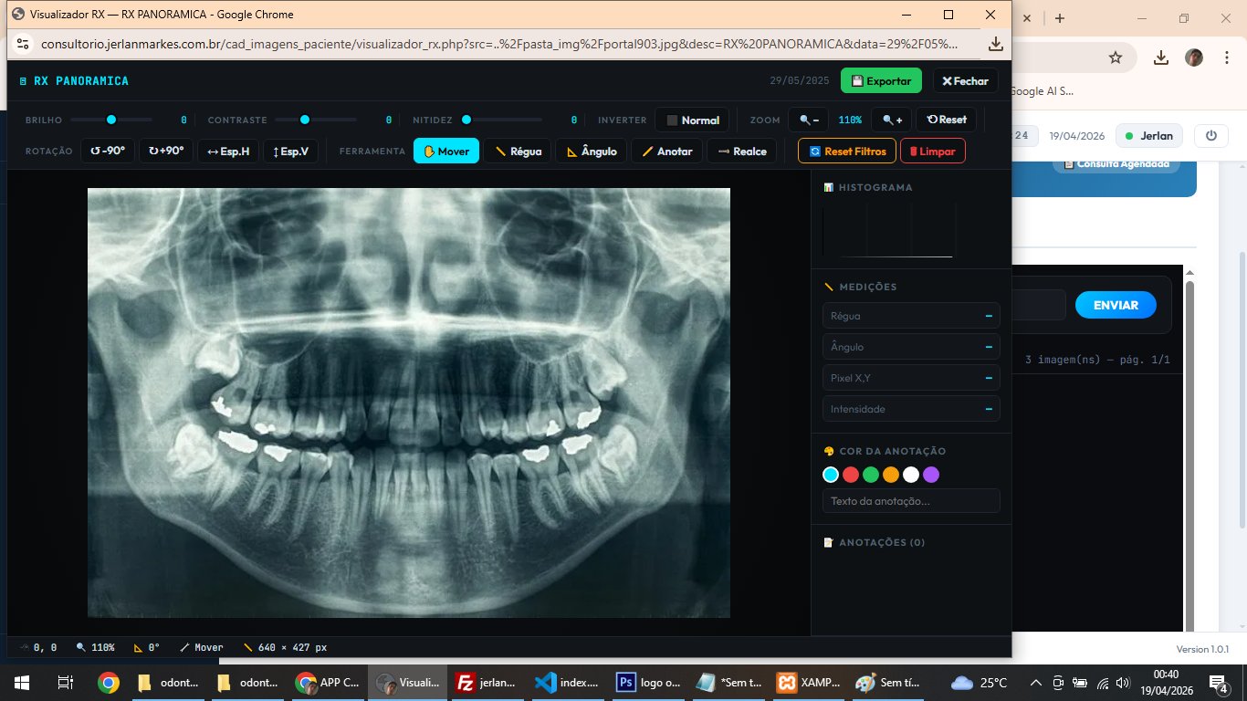The image size is (1247, 701).
Task: Collapse the Régua measurements section
Action: click(x=989, y=315)
